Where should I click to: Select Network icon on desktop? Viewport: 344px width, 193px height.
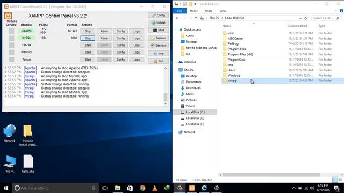(10, 133)
